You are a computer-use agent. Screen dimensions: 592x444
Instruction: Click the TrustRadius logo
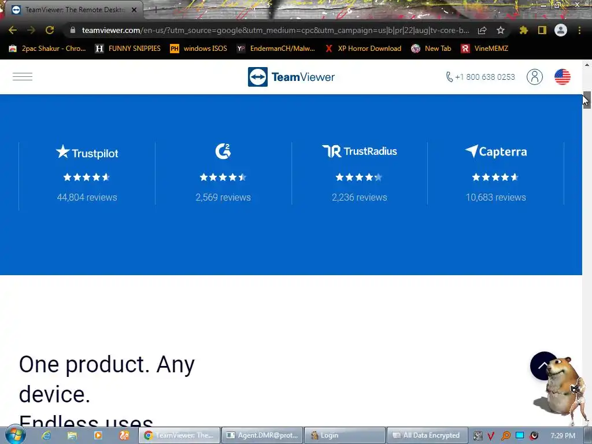click(x=360, y=151)
